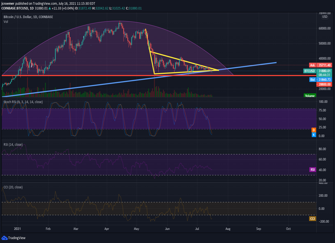Click the Bitcoin / U.S. Dollar chart title
Viewport: 335px width, 243px height.
tap(28, 17)
